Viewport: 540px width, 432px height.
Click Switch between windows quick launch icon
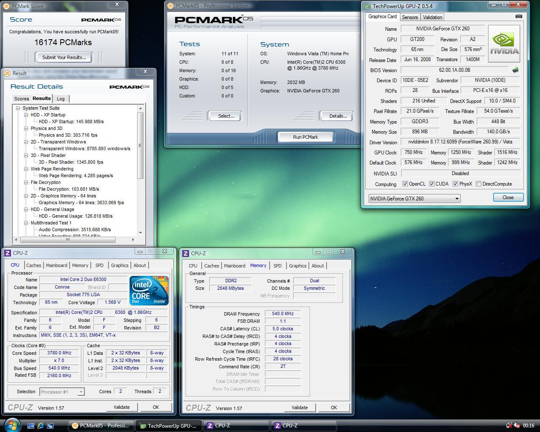(50, 426)
